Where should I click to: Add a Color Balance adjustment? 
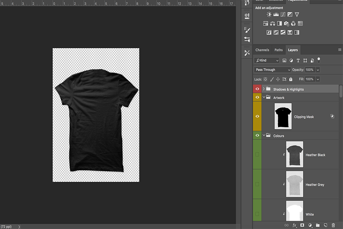[273, 23]
